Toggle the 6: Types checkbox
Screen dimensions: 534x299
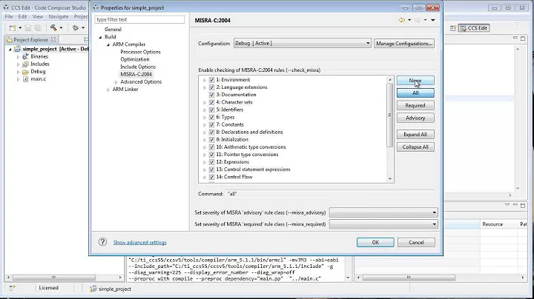tap(211, 117)
